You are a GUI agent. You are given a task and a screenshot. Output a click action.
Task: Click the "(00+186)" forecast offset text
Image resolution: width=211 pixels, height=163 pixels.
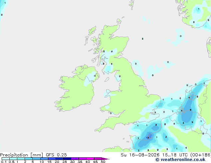point(201,155)
